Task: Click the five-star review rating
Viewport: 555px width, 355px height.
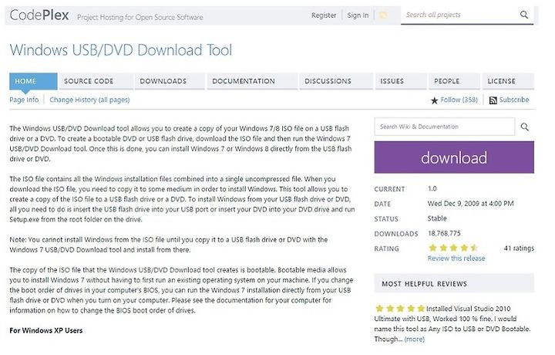Action: pos(400,308)
